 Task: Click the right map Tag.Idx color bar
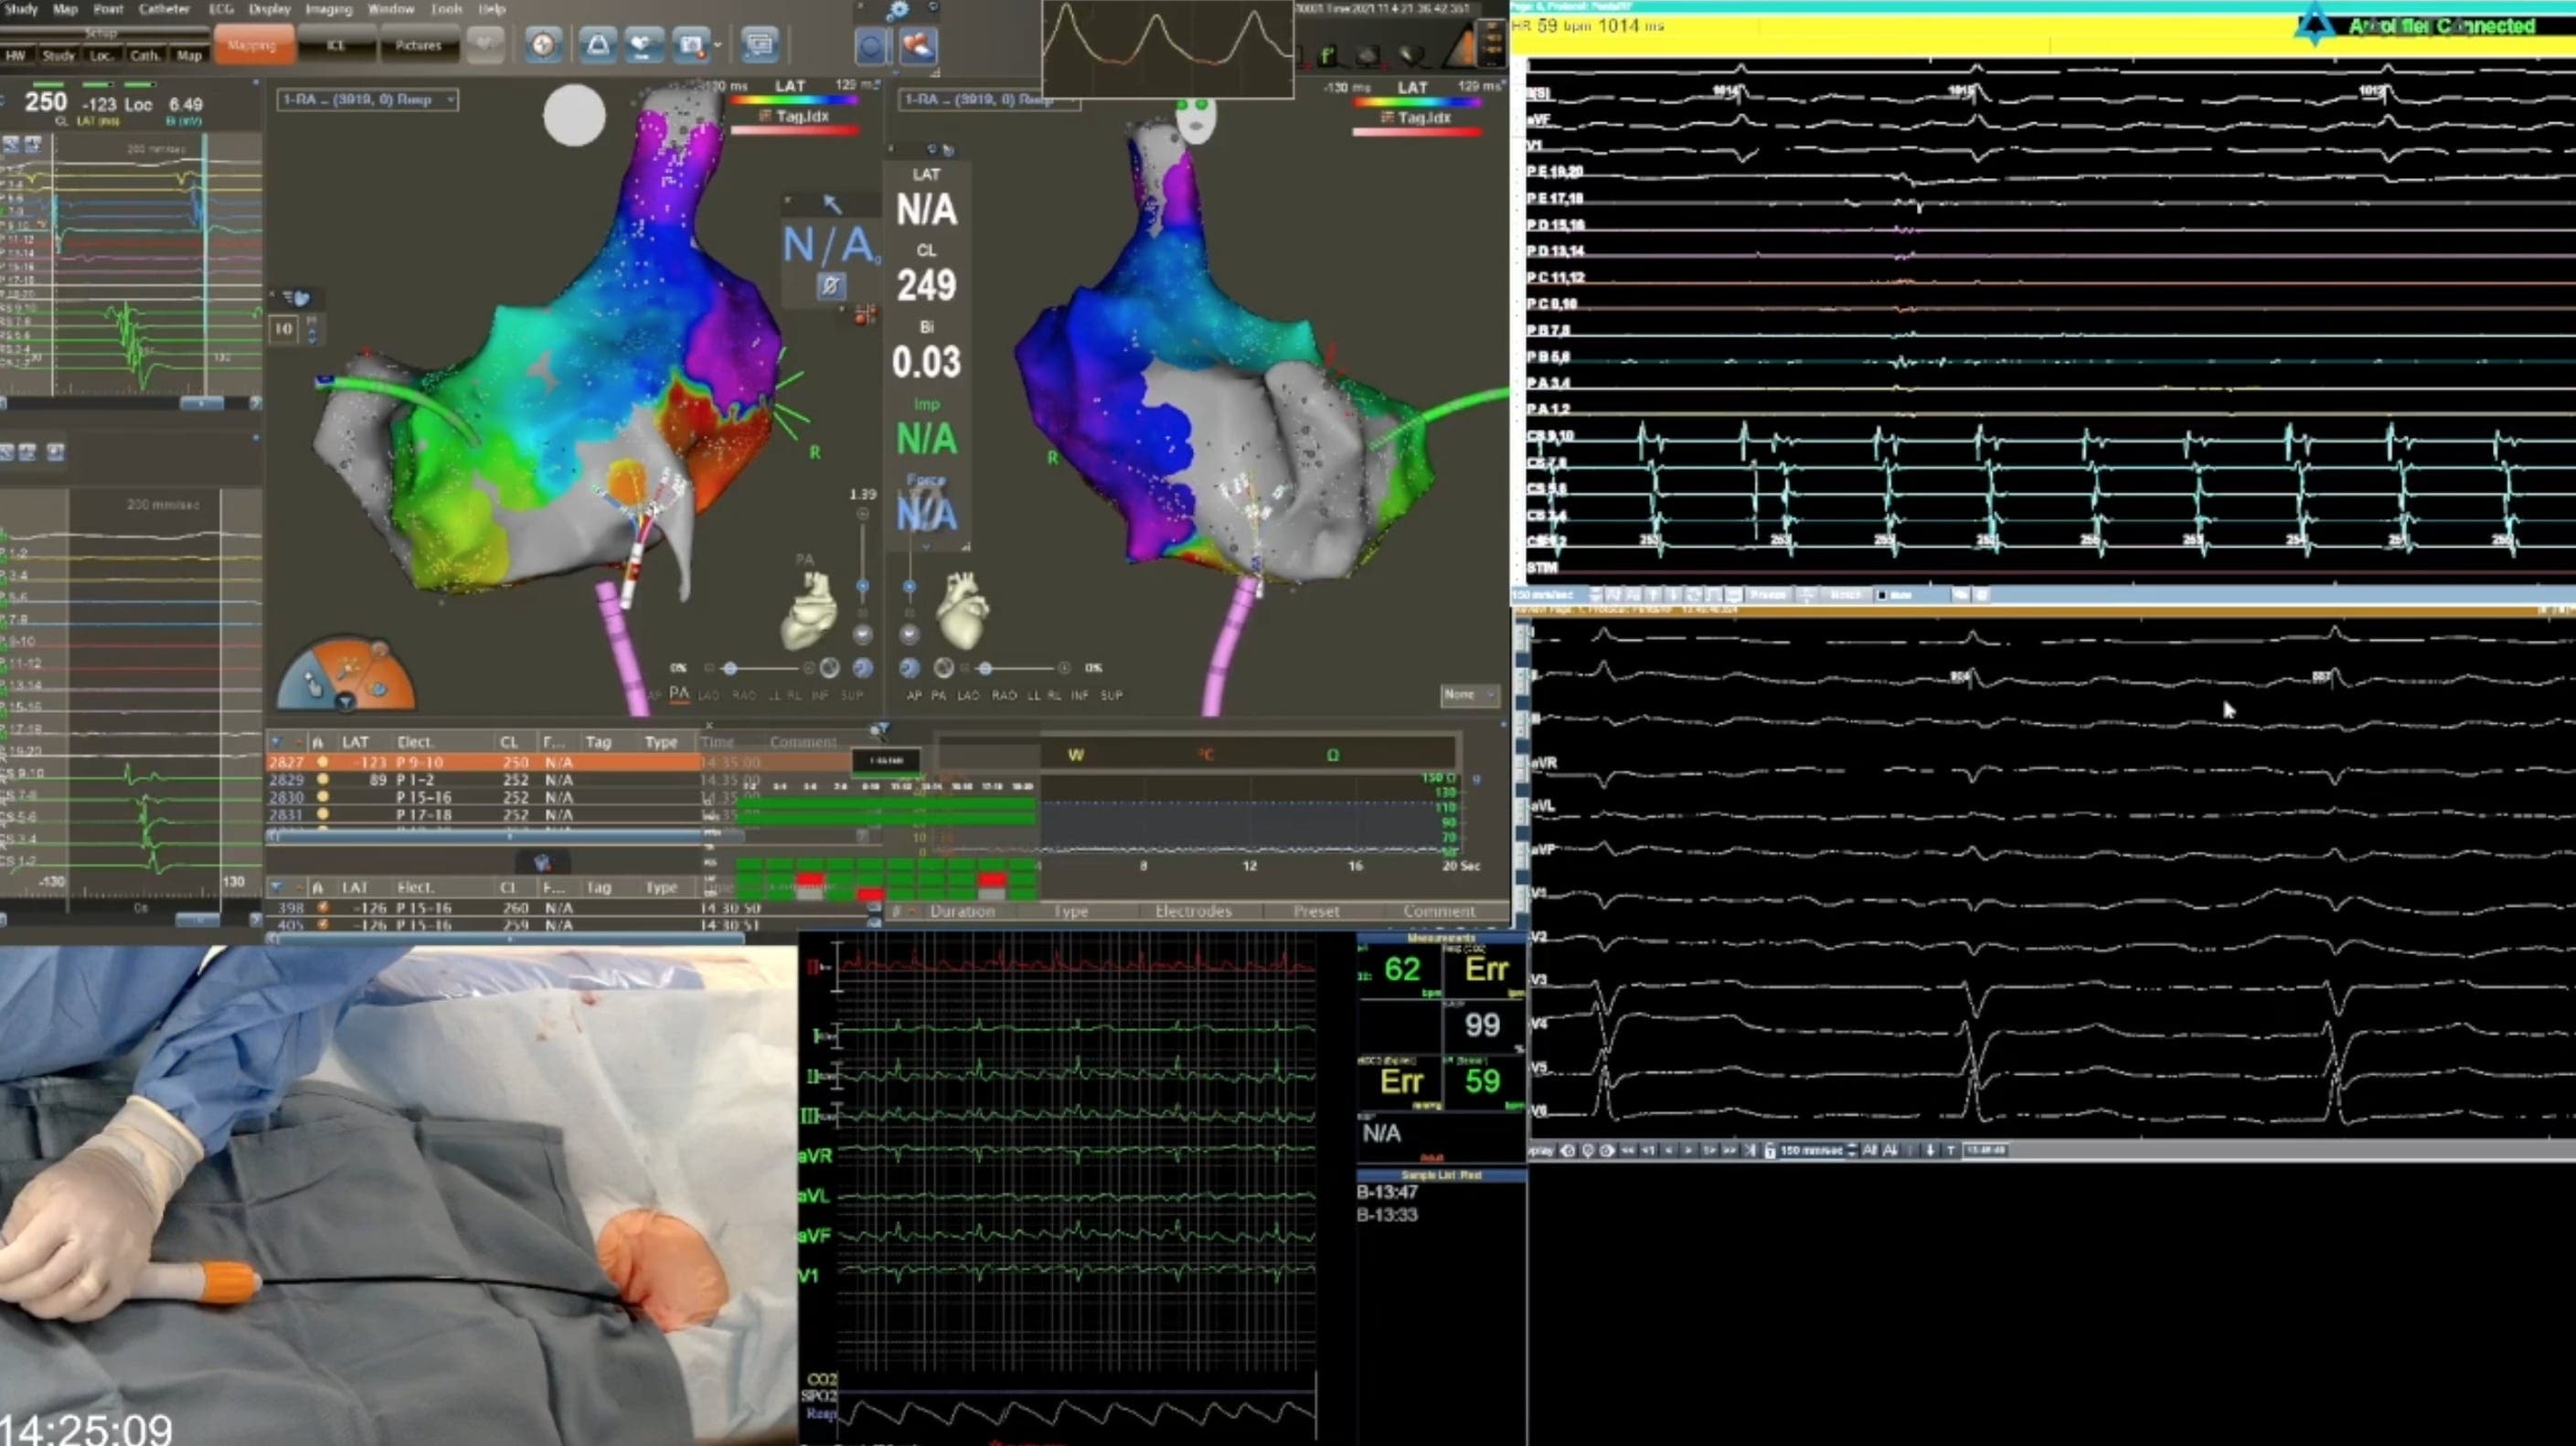pyautogui.click(x=1416, y=132)
